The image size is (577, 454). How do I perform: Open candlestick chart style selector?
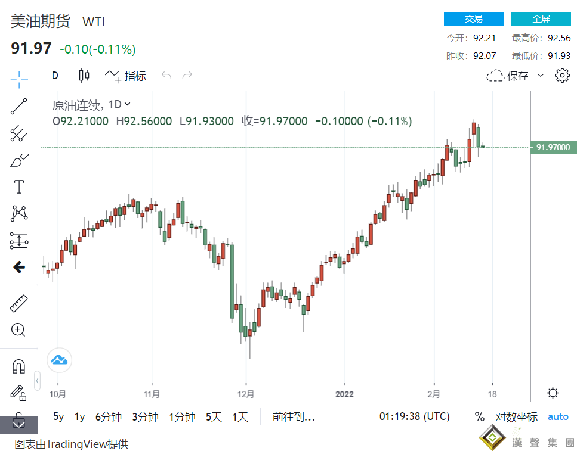pos(84,76)
